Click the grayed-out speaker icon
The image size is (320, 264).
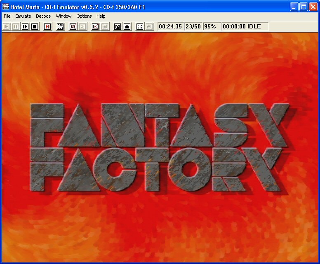(82, 26)
